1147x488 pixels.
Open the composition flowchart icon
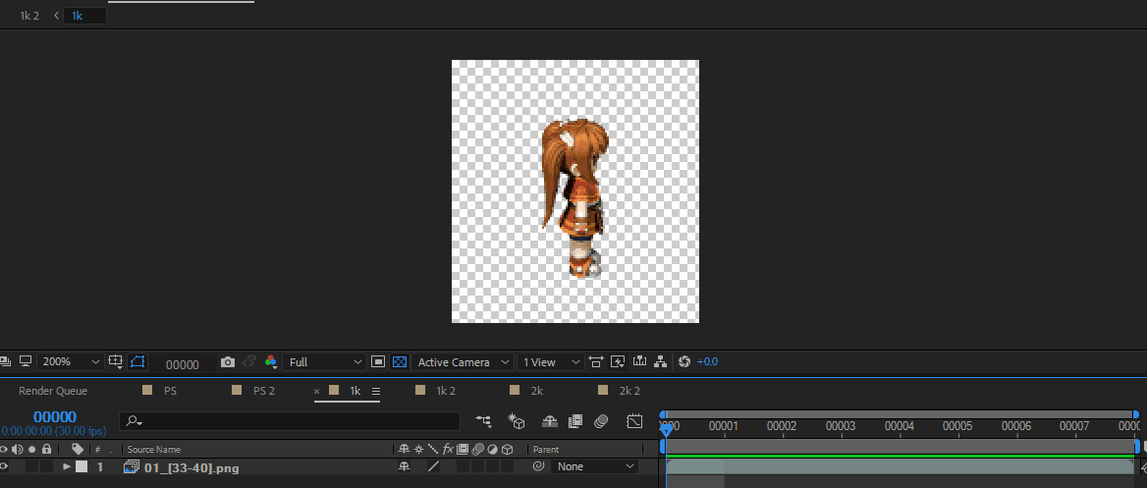click(x=662, y=362)
